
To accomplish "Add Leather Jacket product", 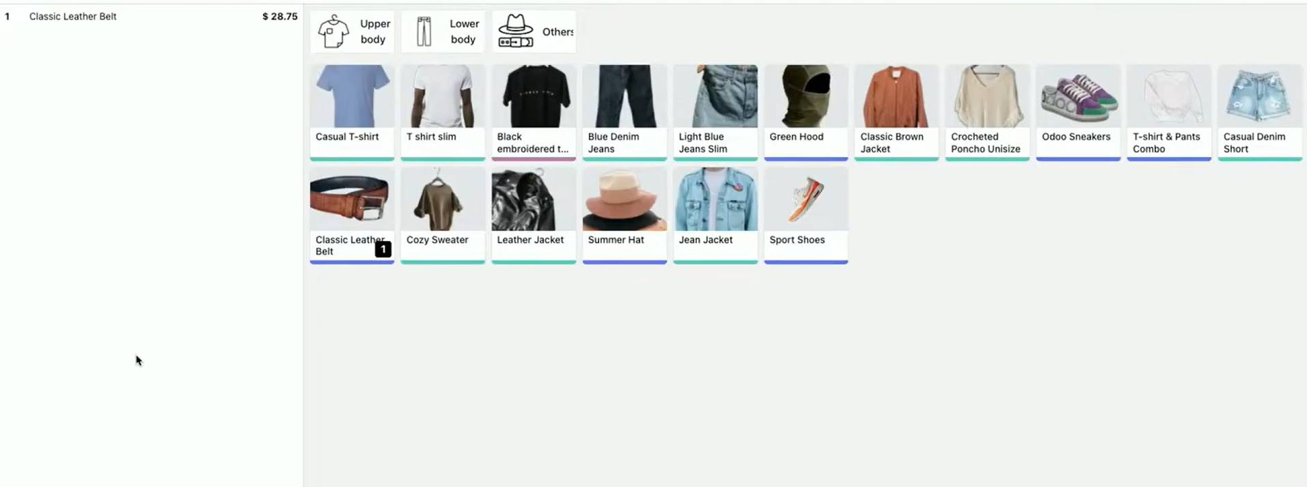I will pyautogui.click(x=534, y=216).
